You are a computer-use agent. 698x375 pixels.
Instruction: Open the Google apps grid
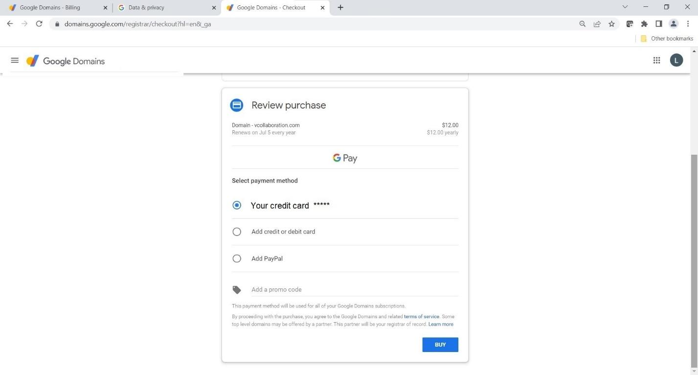pos(656,60)
